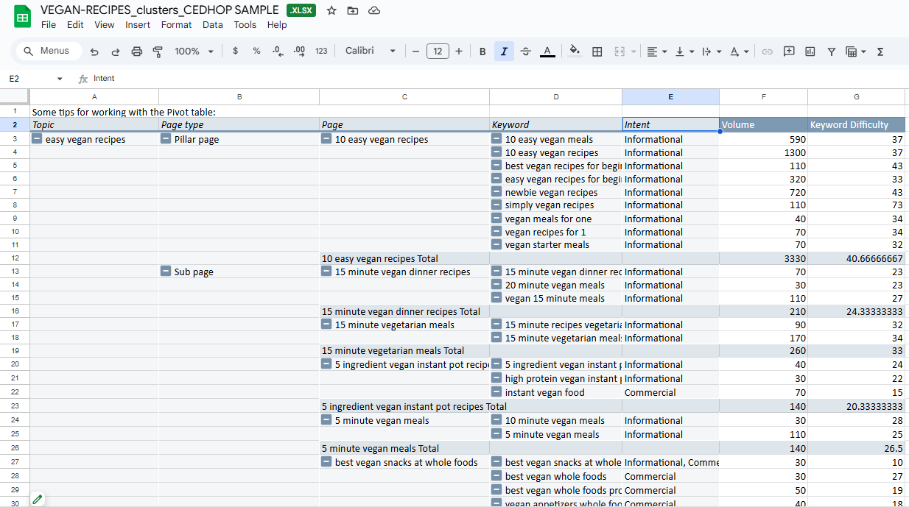Toggle italic formatting
This screenshot has height=507, width=909.
[x=504, y=52]
